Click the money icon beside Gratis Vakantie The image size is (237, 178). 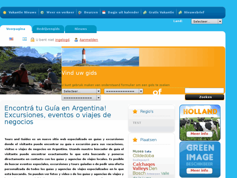click(x=145, y=12)
